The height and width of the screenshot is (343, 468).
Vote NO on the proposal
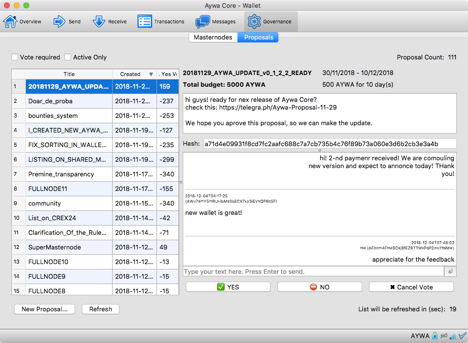[320, 287]
